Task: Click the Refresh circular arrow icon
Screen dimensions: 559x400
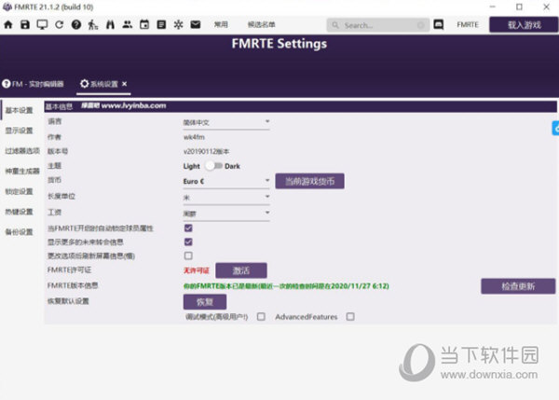Action: pyautogui.click(x=60, y=24)
